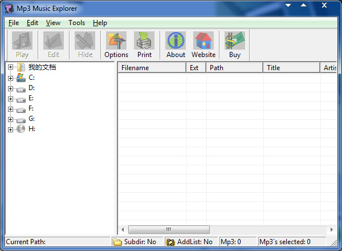Click the Edit toolbar icon
The height and width of the screenshot is (251, 342).
pyautogui.click(x=54, y=41)
